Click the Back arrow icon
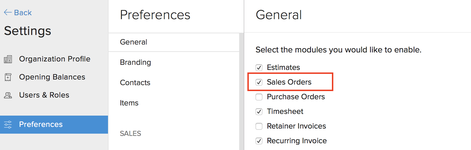The image size is (471, 150). tap(7, 13)
